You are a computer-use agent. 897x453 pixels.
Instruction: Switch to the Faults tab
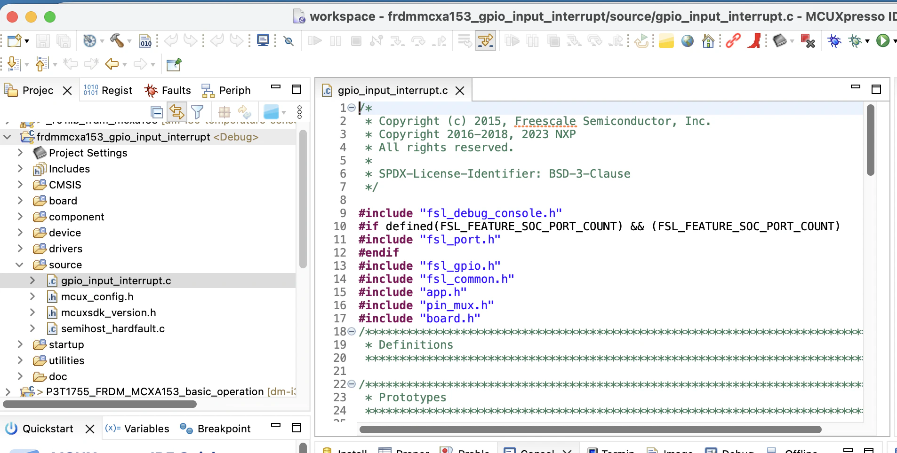click(x=168, y=90)
